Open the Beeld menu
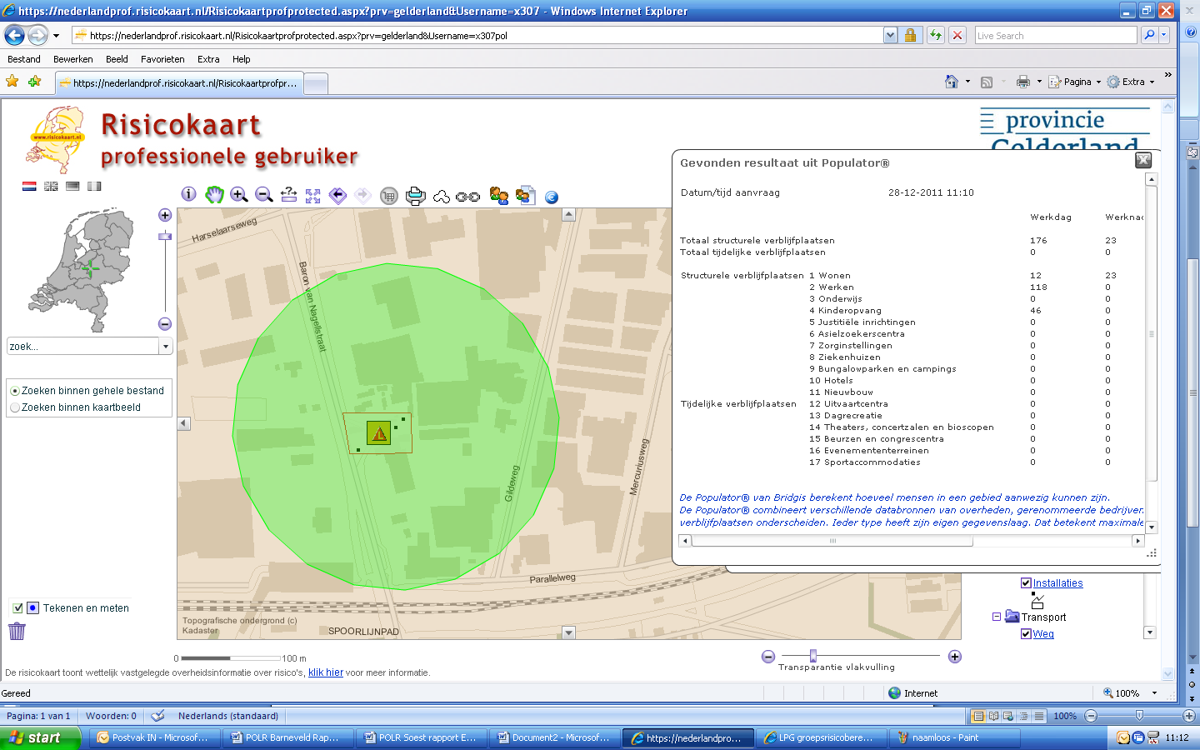This screenshot has width=1200, height=750. click(117, 59)
